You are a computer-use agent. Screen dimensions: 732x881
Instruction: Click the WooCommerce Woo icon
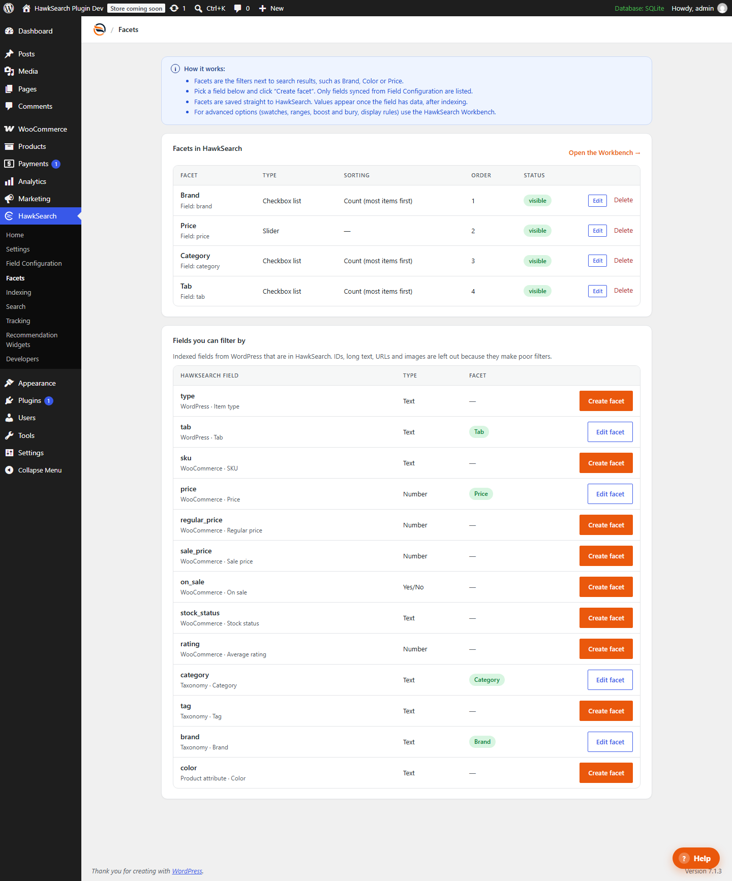(x=9, y=129)
